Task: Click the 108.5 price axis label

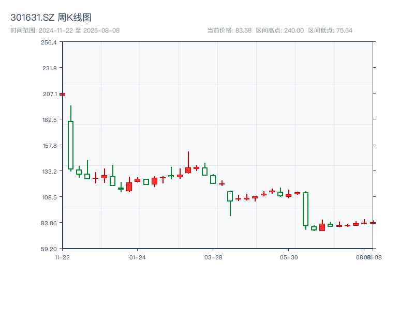Action: (x=50, y=197)
